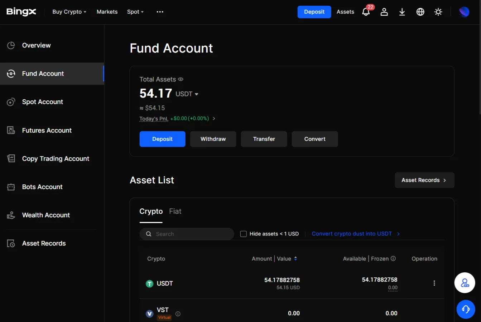Open the three-dot operation menu for USDT

[434, 283]
